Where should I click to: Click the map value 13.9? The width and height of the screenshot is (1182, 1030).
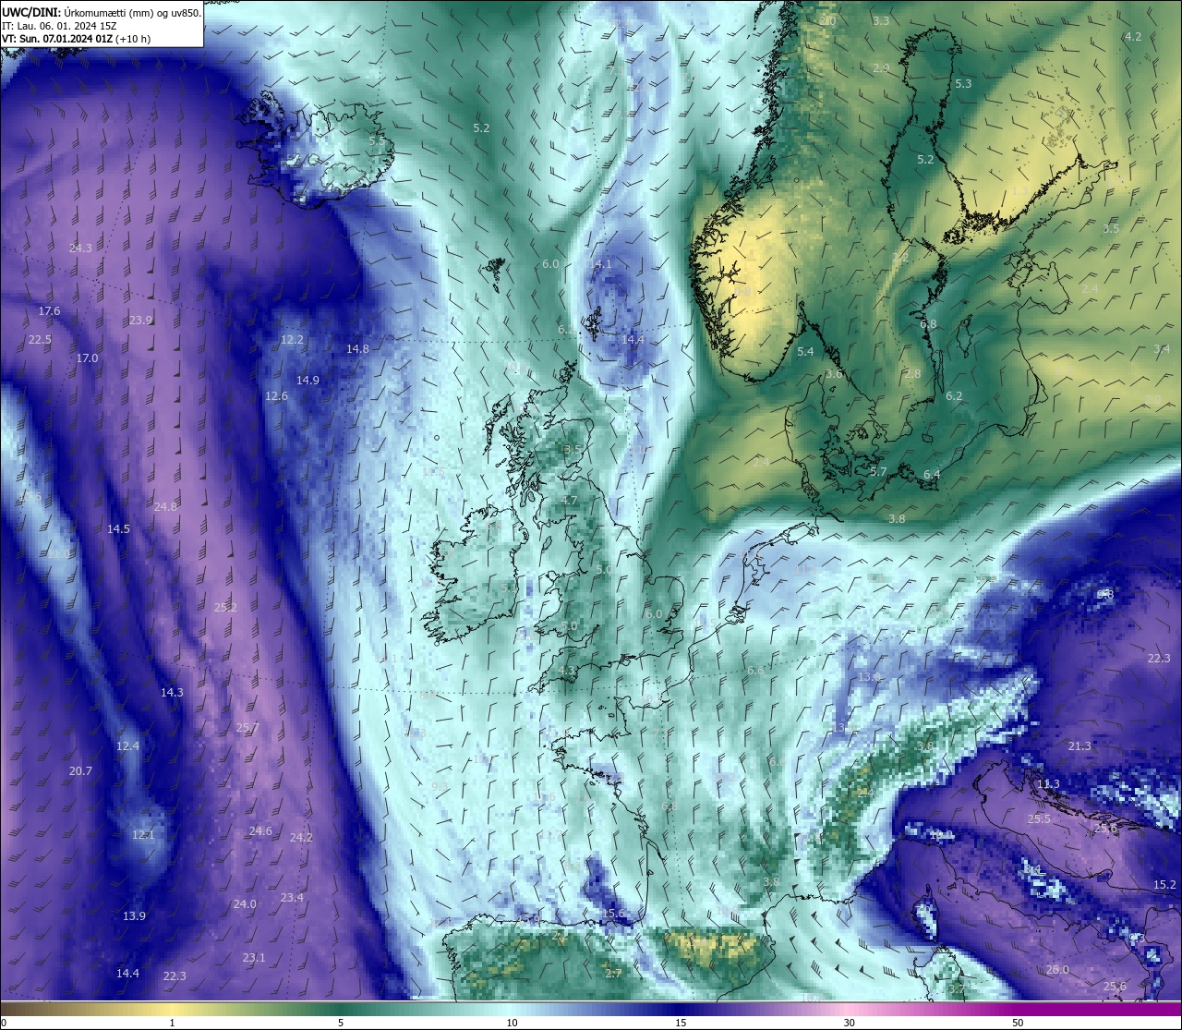[134, 915]
